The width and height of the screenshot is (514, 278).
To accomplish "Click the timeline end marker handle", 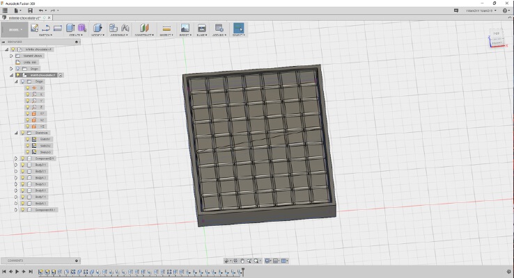I will point(243,271).
